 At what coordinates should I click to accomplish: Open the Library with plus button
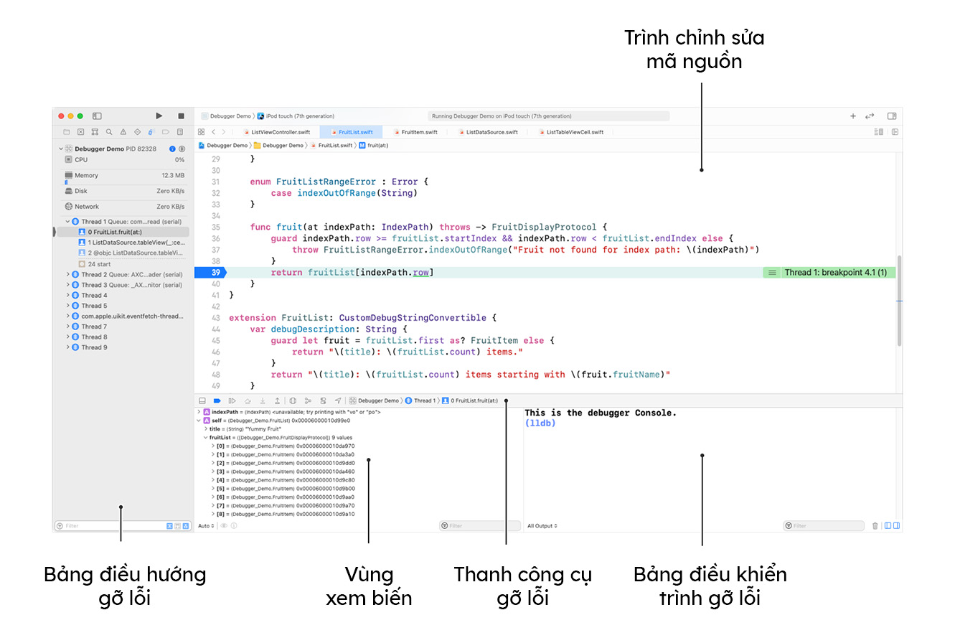pos(853,116)
